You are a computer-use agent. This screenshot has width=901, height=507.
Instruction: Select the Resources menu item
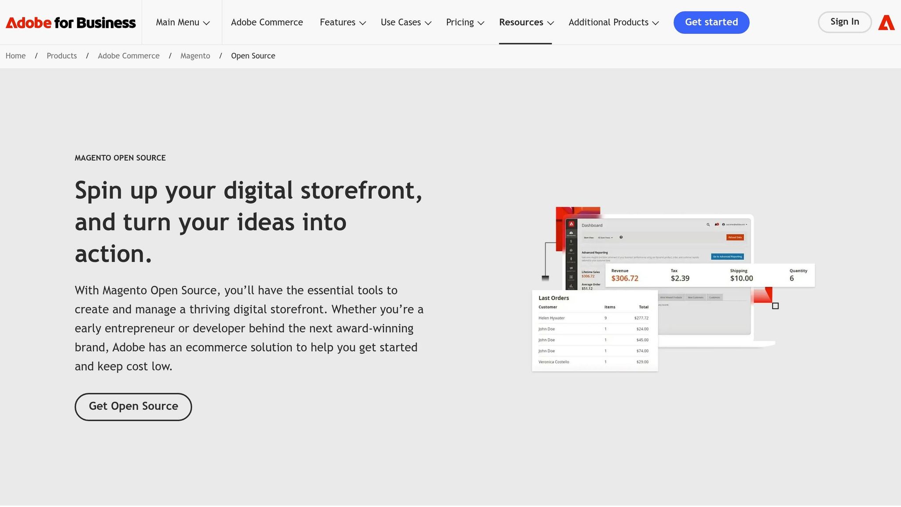click(x=526, y=22)
